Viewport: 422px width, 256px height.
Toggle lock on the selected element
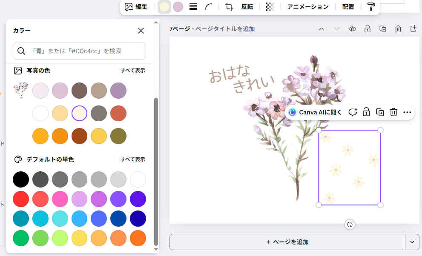[366, 112]
